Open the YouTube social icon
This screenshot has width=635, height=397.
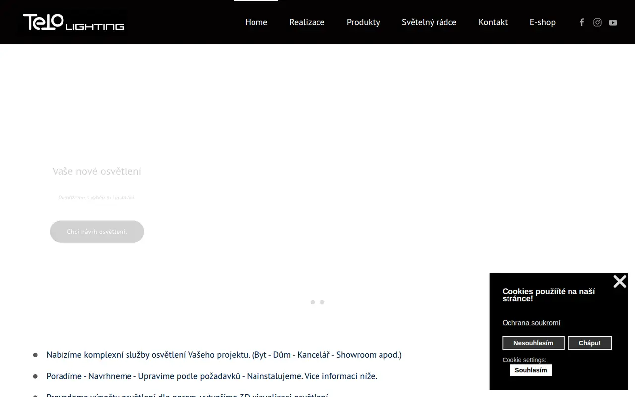(613, 22)
